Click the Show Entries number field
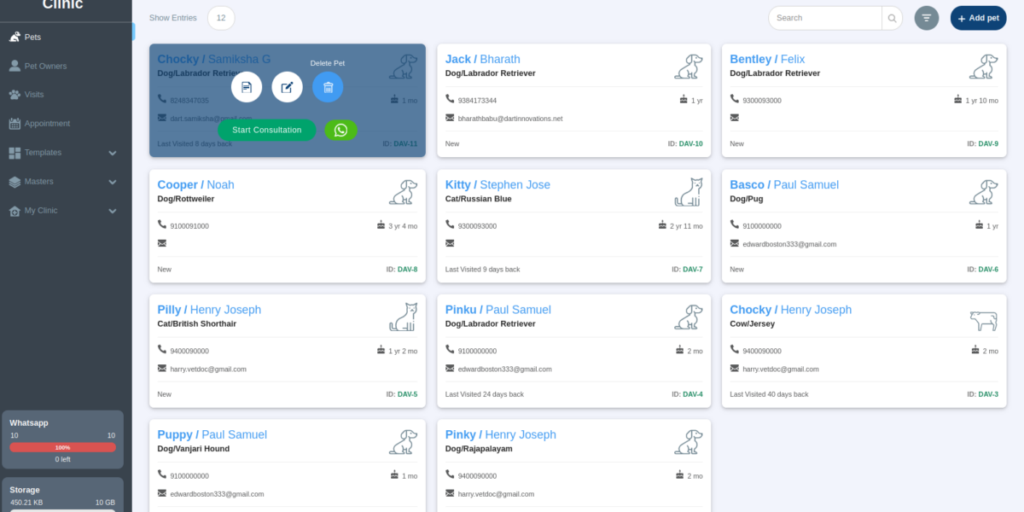 point(220,17)
